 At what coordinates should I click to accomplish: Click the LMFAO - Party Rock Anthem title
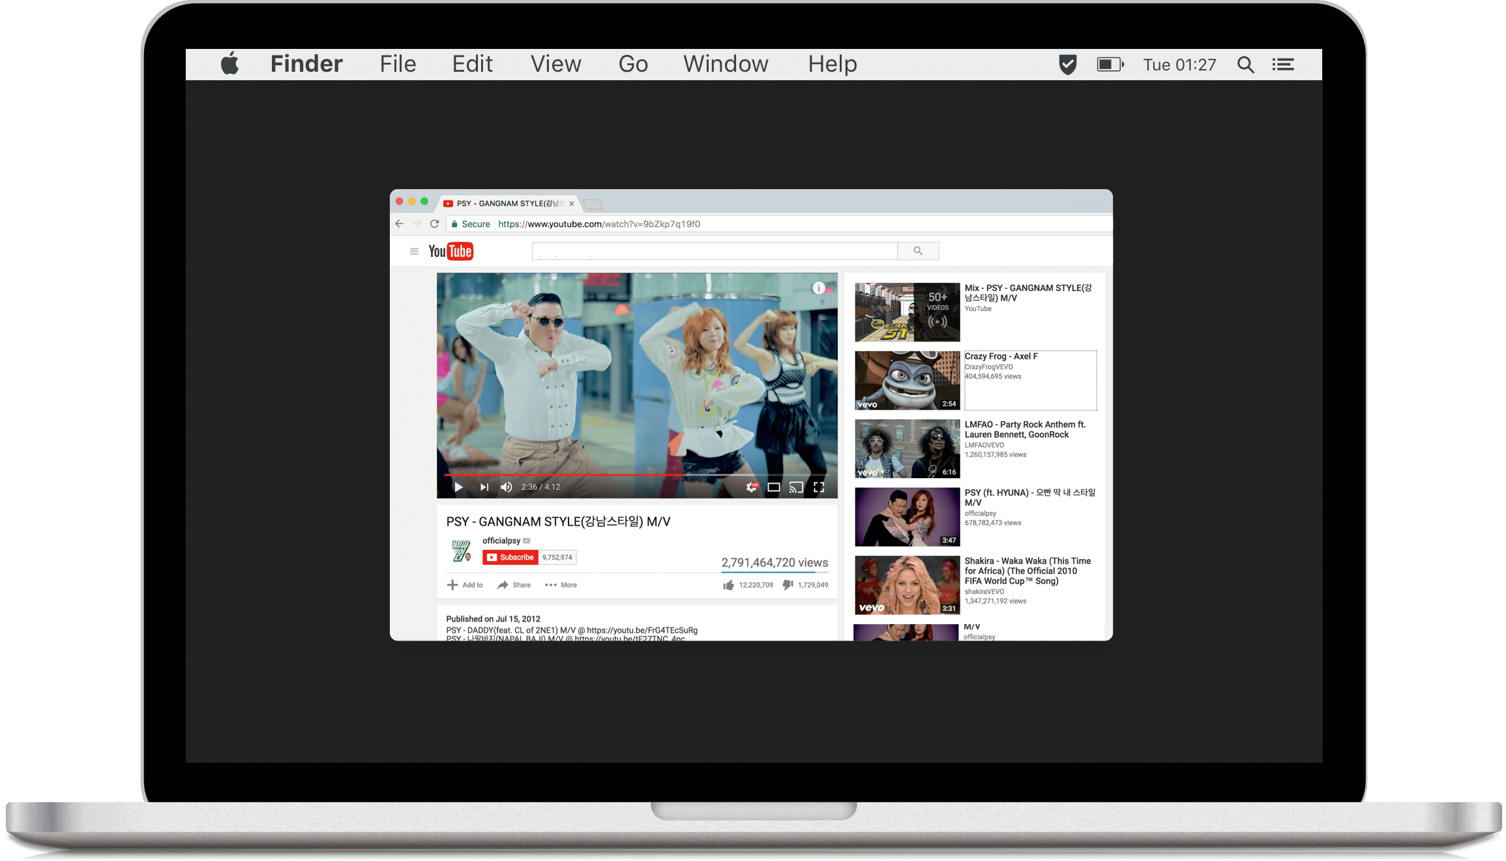point(1026,429)
